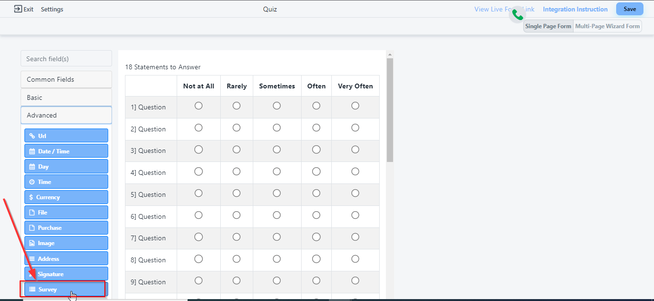Insert the Image field
654x301 pixels.
point(66,243)
